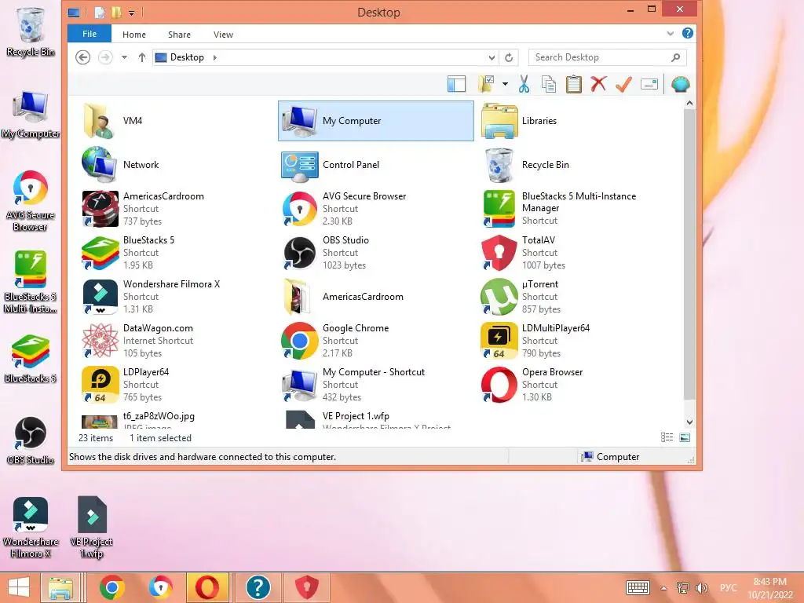Image resolution: width=804 pixels, height=603 pixels.
Task: Open the address bar history dropdown
Action: pyautogui.click(x=492, y=57)
